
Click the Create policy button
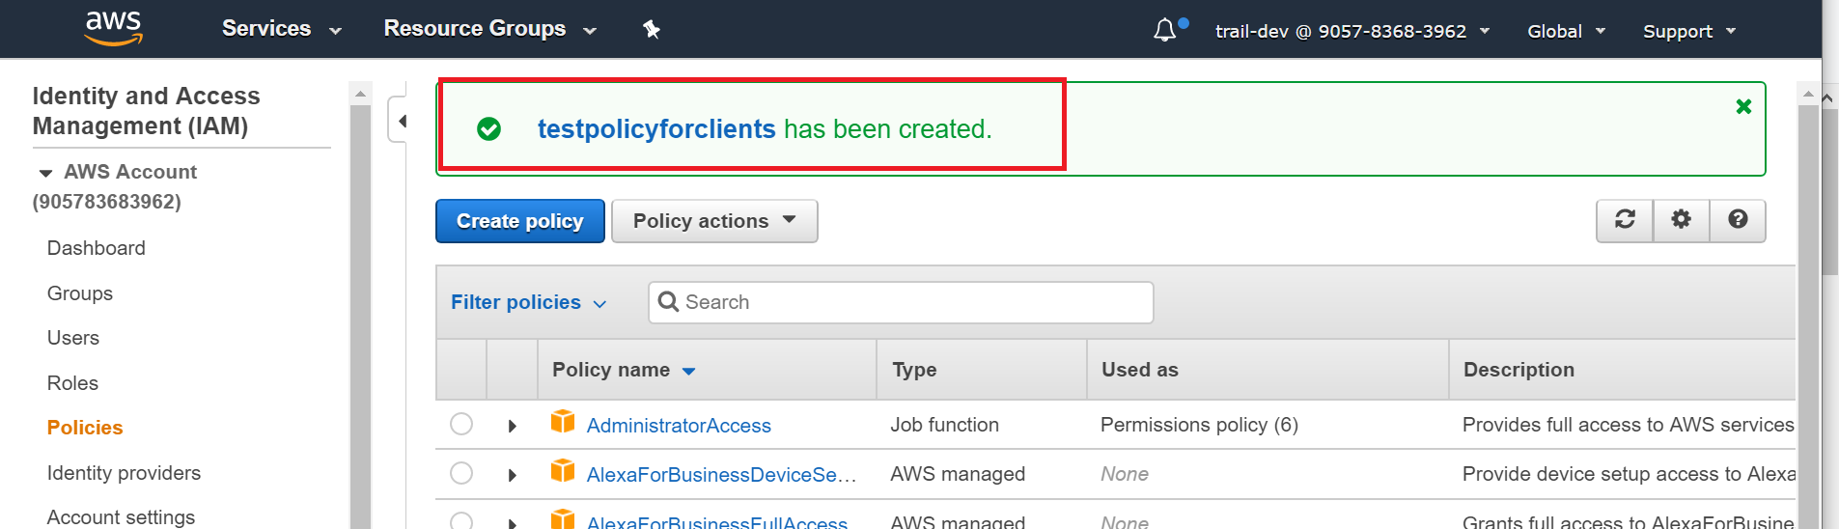coord(519,221)
